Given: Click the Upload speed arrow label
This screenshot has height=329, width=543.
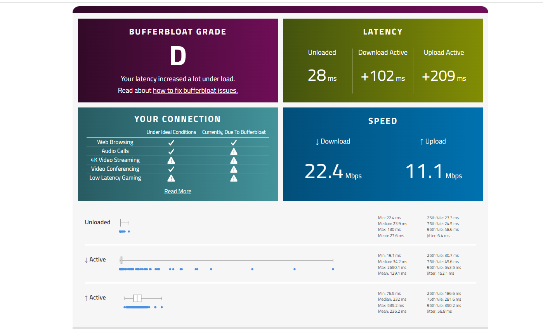Looking at the screenshot, I should pyautogui.click(x=433, y=141).
